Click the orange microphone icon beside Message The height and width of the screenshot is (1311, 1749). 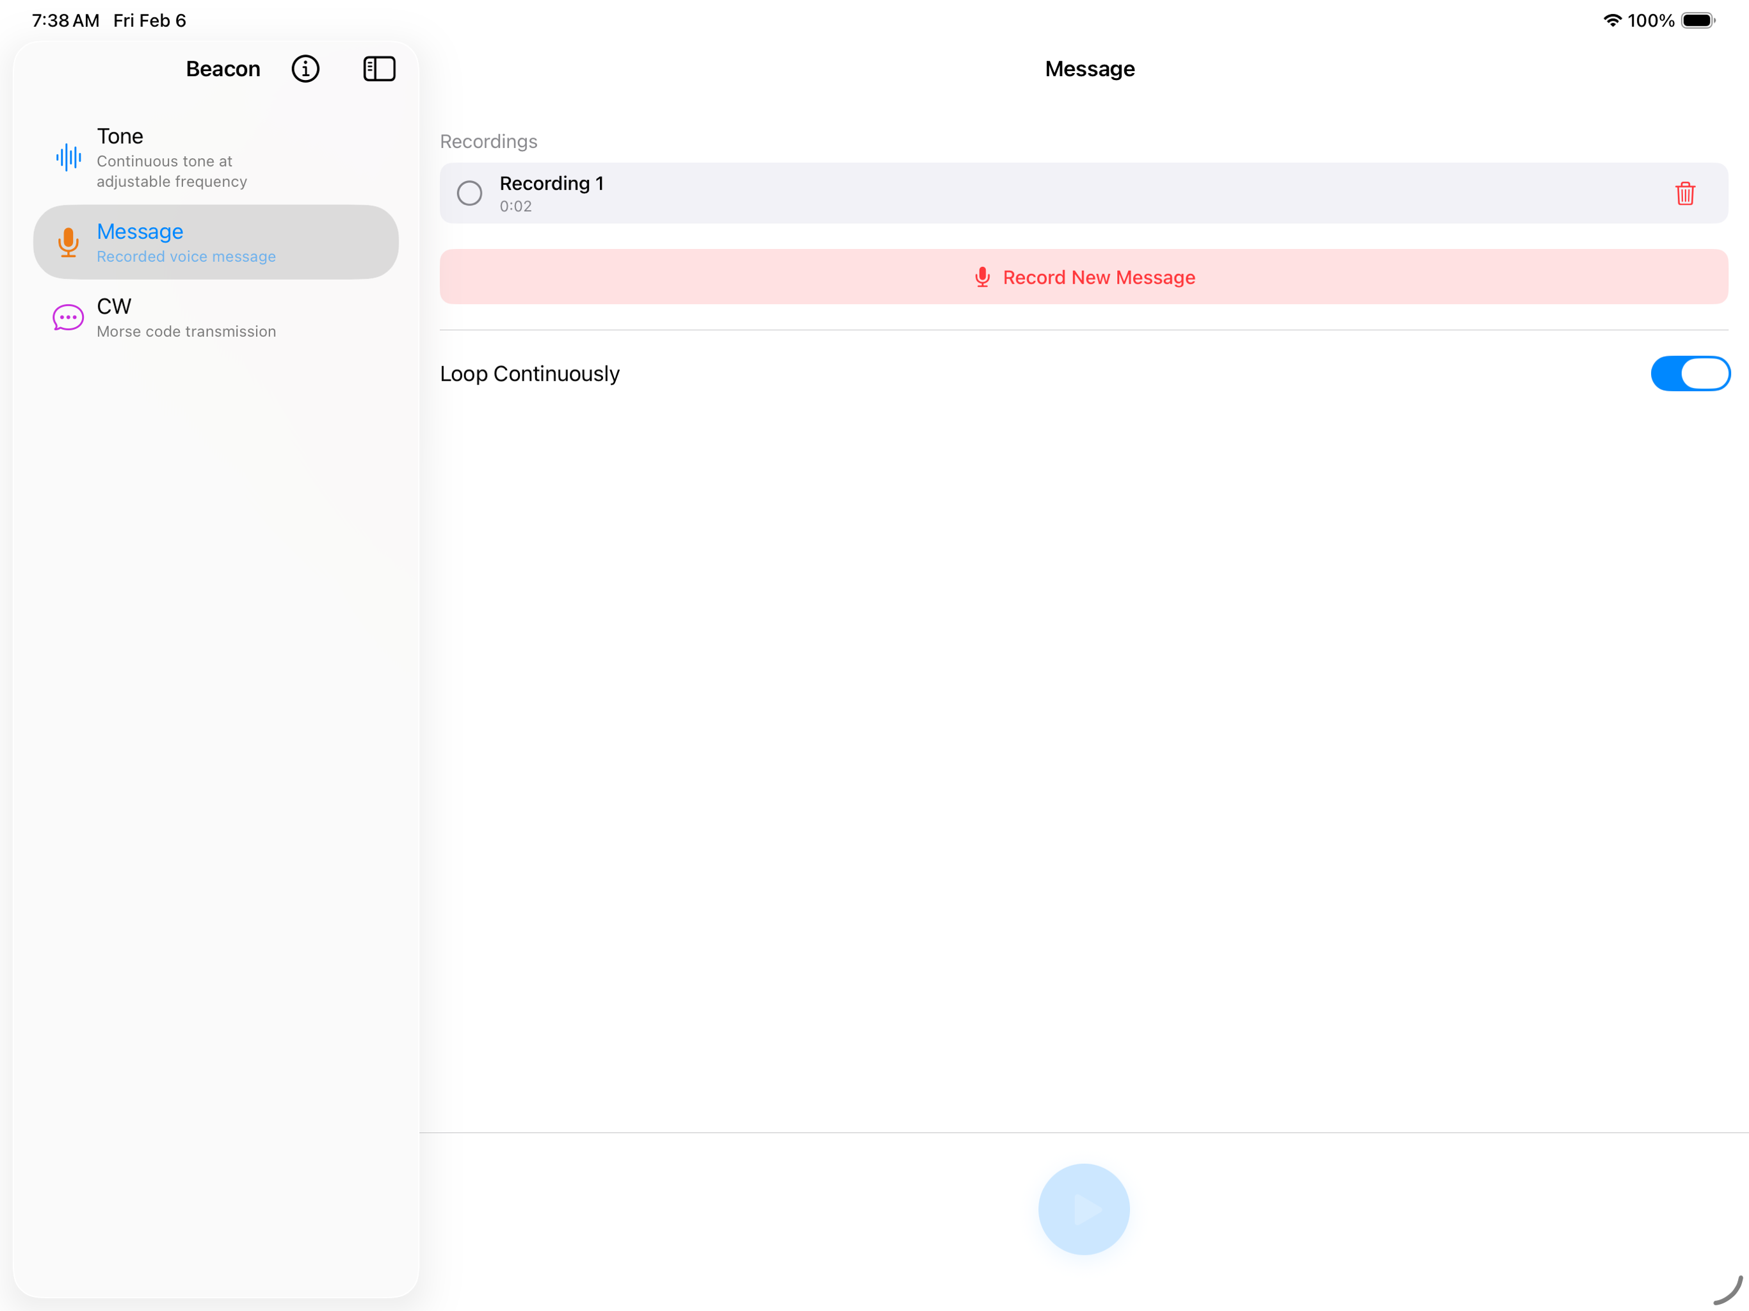point(68,242)
